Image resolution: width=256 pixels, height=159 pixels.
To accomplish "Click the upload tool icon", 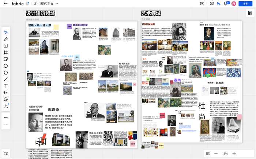I will click(6, 106).
